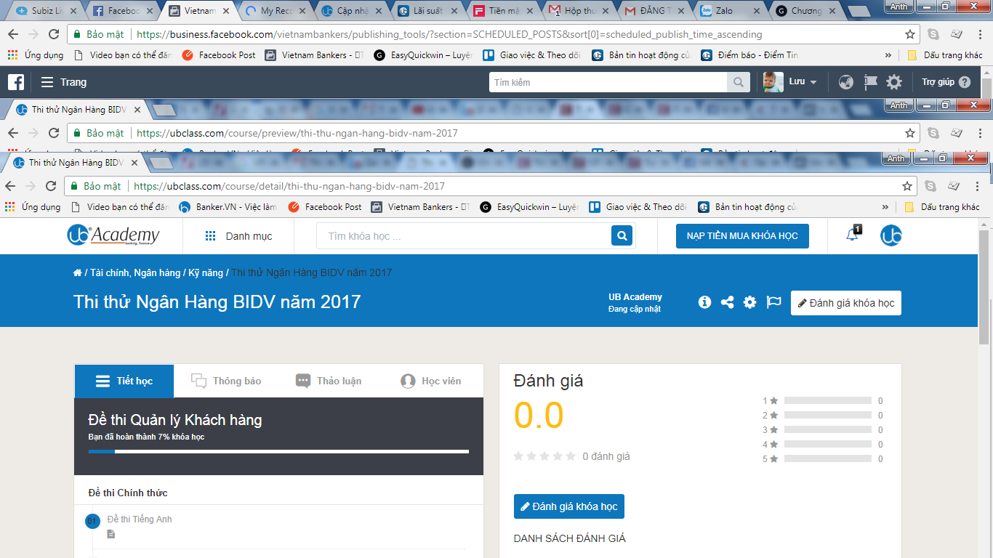This screenshot has height=558, width=993.
Task: Open Facebook globe notifications icon
Action: (845, 82)
